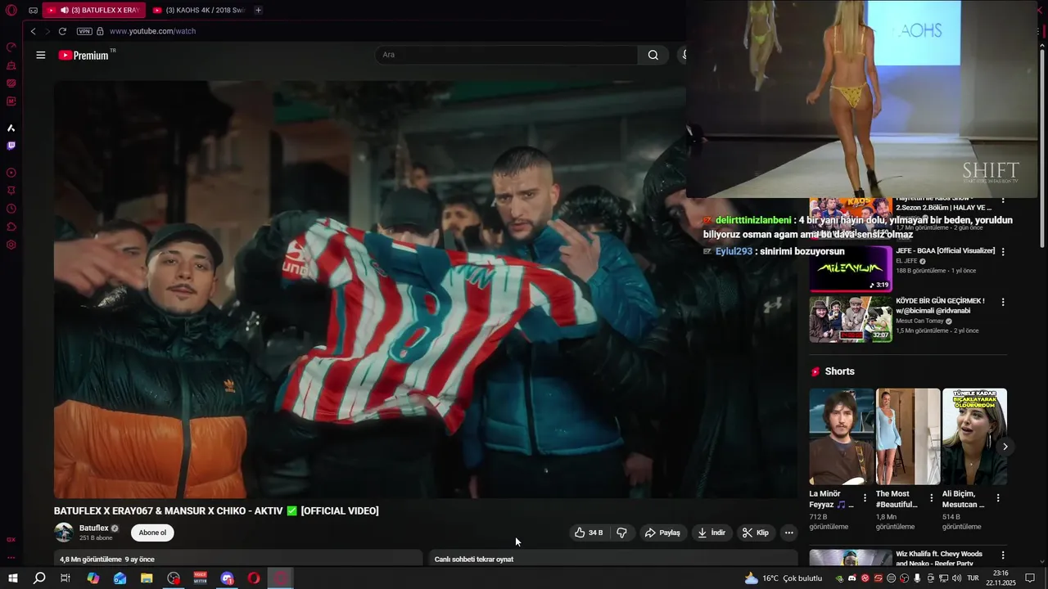
Task: Open Discord in the system tray
Action: click(x=852, y=578)
